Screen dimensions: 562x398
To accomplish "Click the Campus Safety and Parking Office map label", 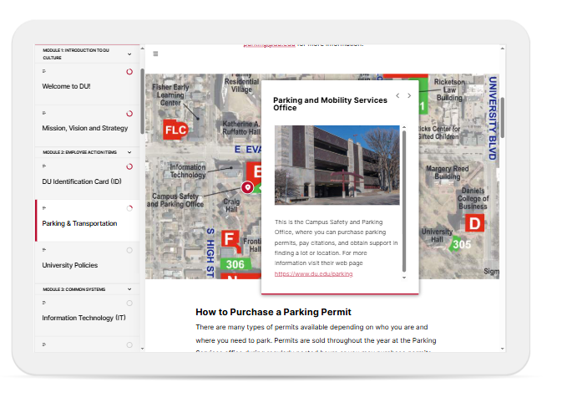I will pos(175,200).
